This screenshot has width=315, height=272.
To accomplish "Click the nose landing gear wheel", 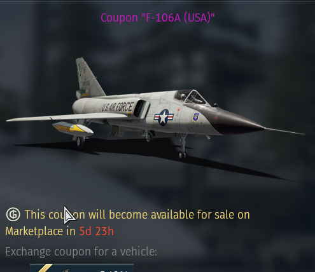I will tap(183, 154).
